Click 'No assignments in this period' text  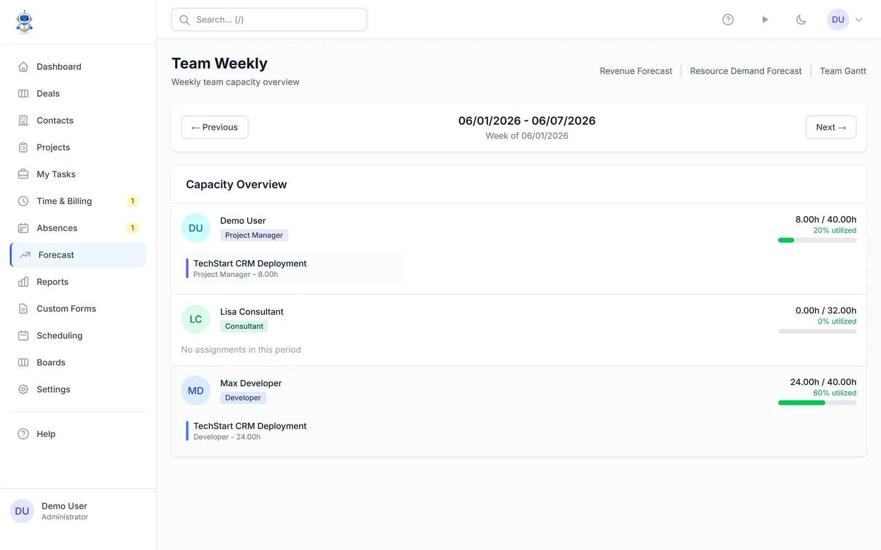pyautogui.click(x=241, y=350)
